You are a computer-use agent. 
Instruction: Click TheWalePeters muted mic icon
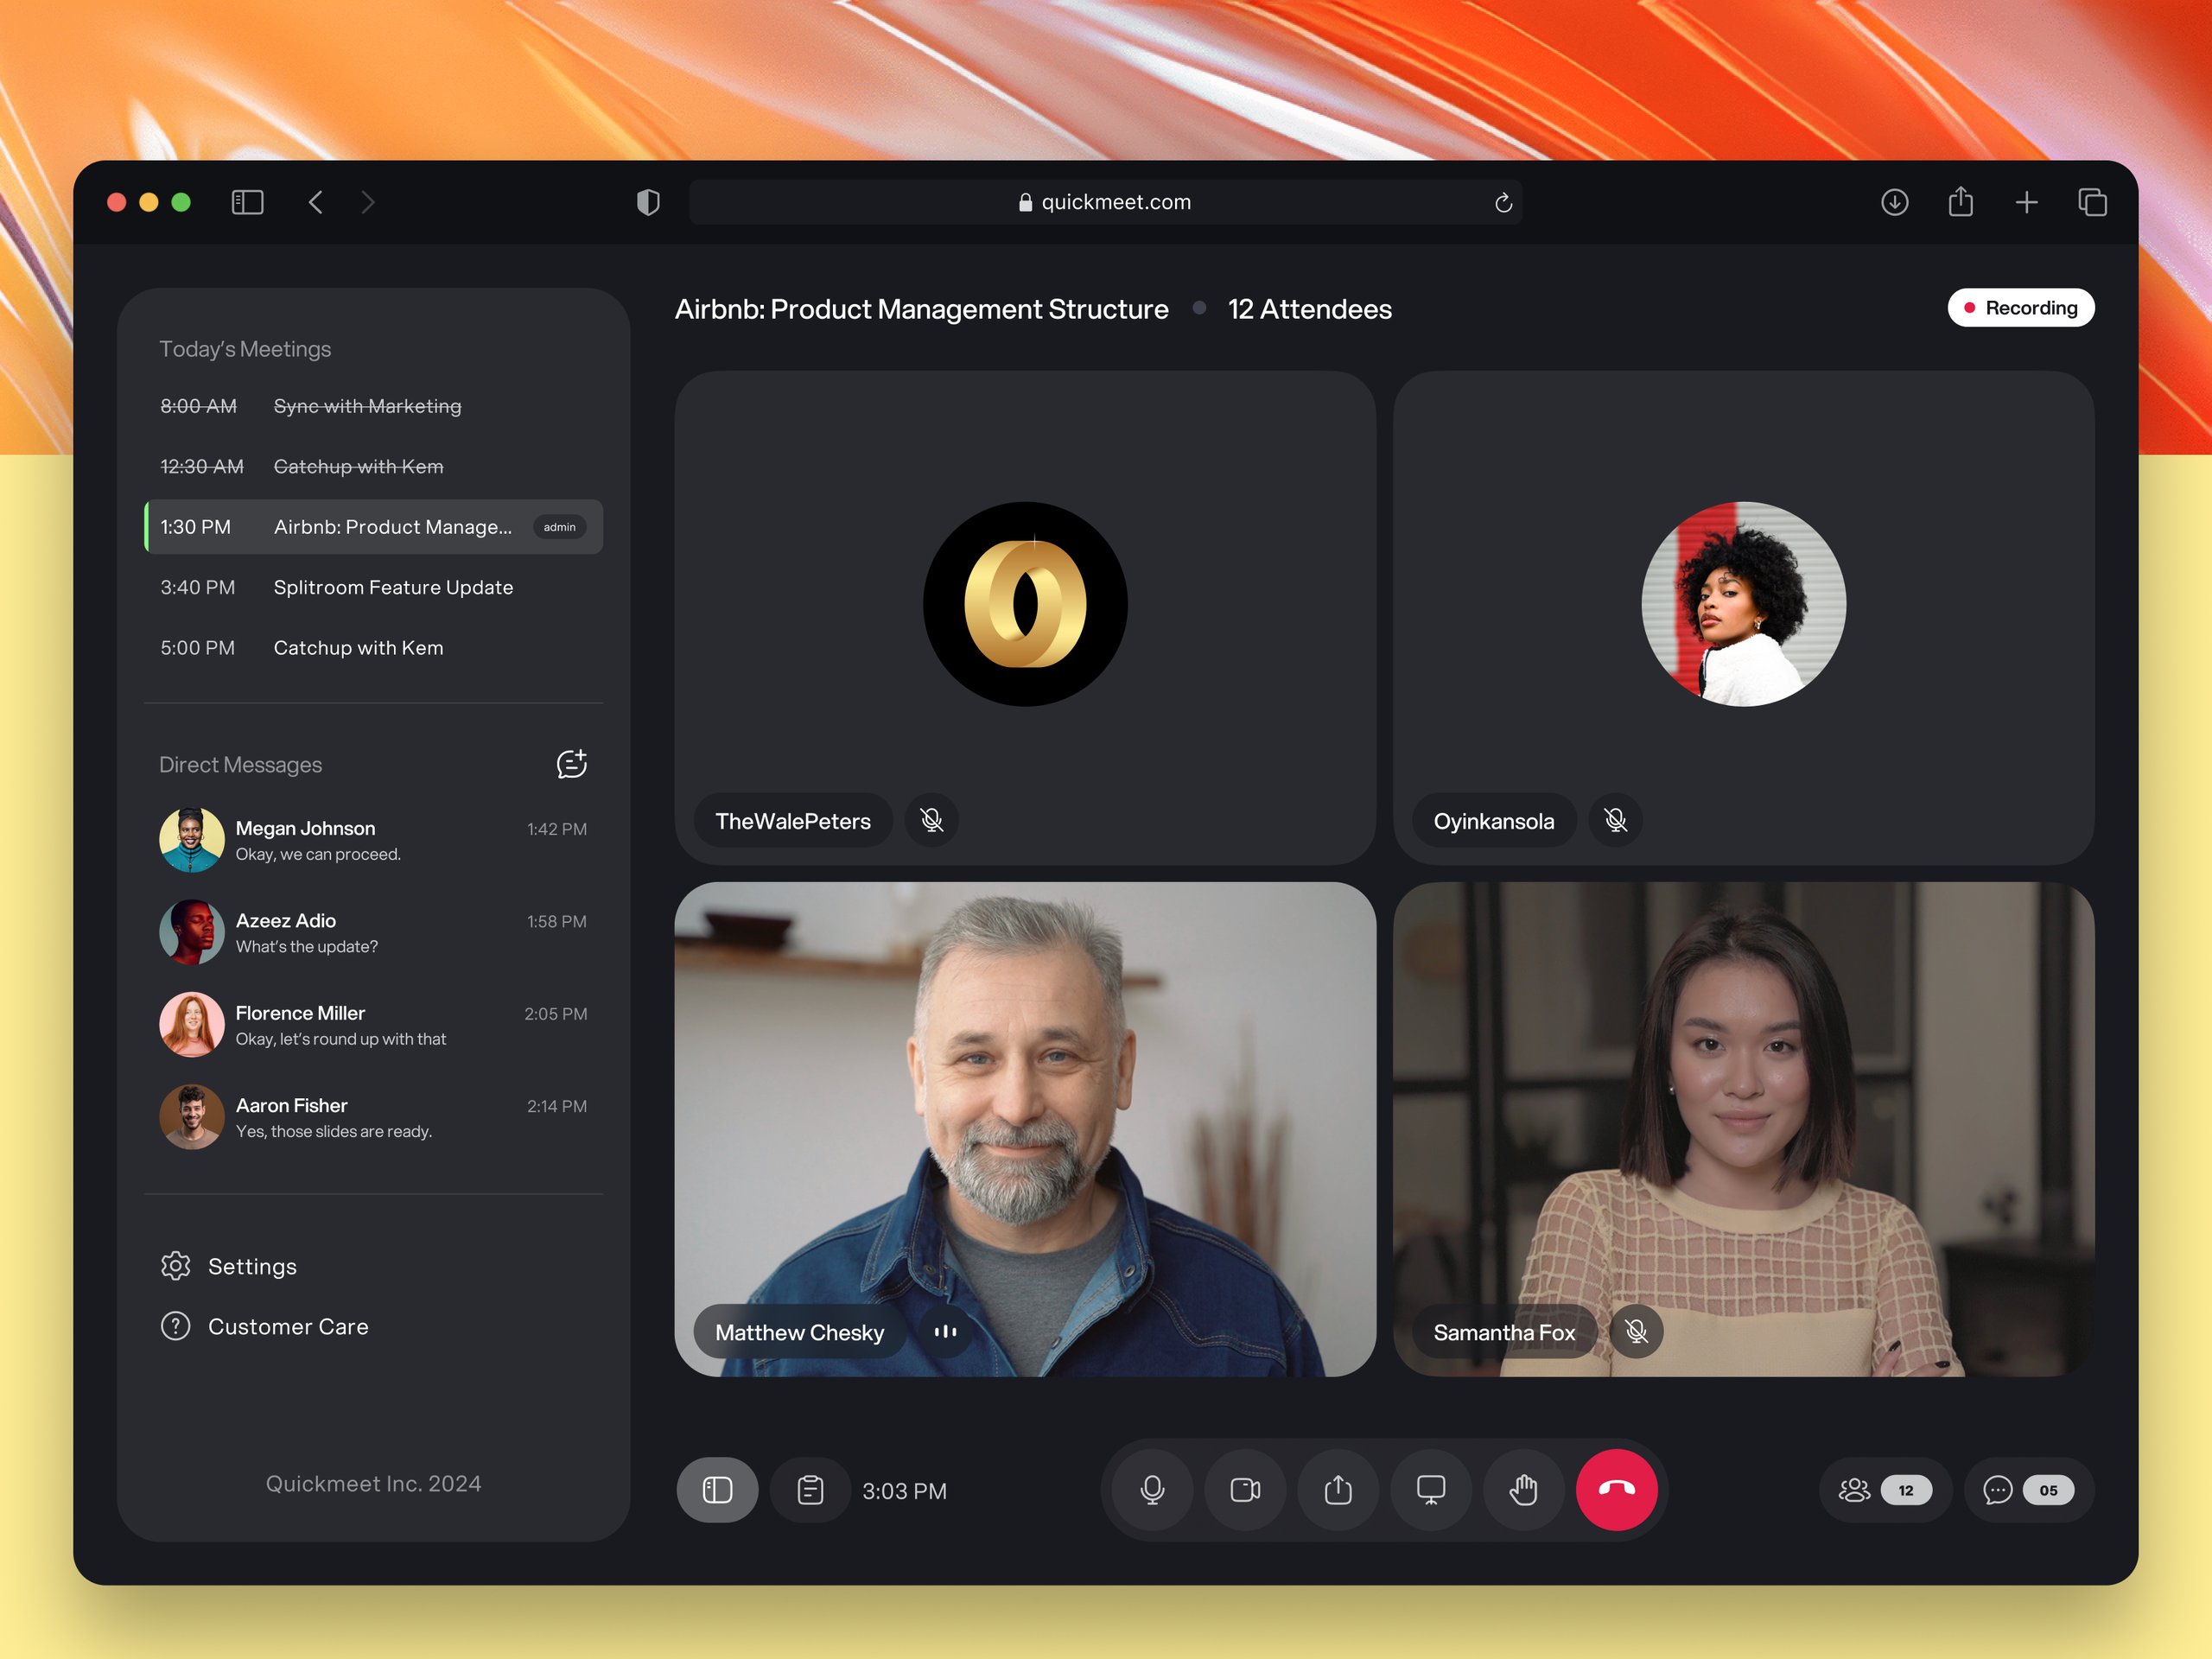tap(932, 820)
